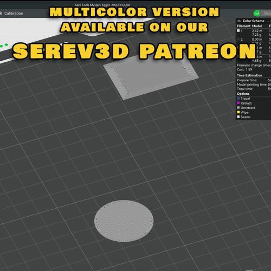Click the Prepare time label
The width and height of the screenshot is (271, 271).
click(x=247, y=80)
